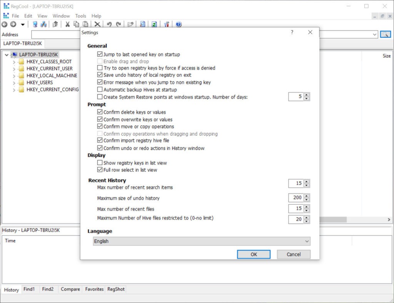The height and width of the screenshot is (303, 394).
Task: Click the address bar search go button
Action: [x=385, y=34]
